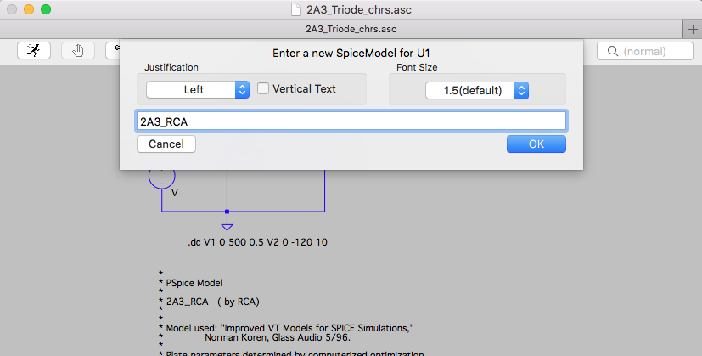This screenshot has height=356, width=702.
Task: Run the simulation with the running-man icon
Action: [x=34, y=51]
